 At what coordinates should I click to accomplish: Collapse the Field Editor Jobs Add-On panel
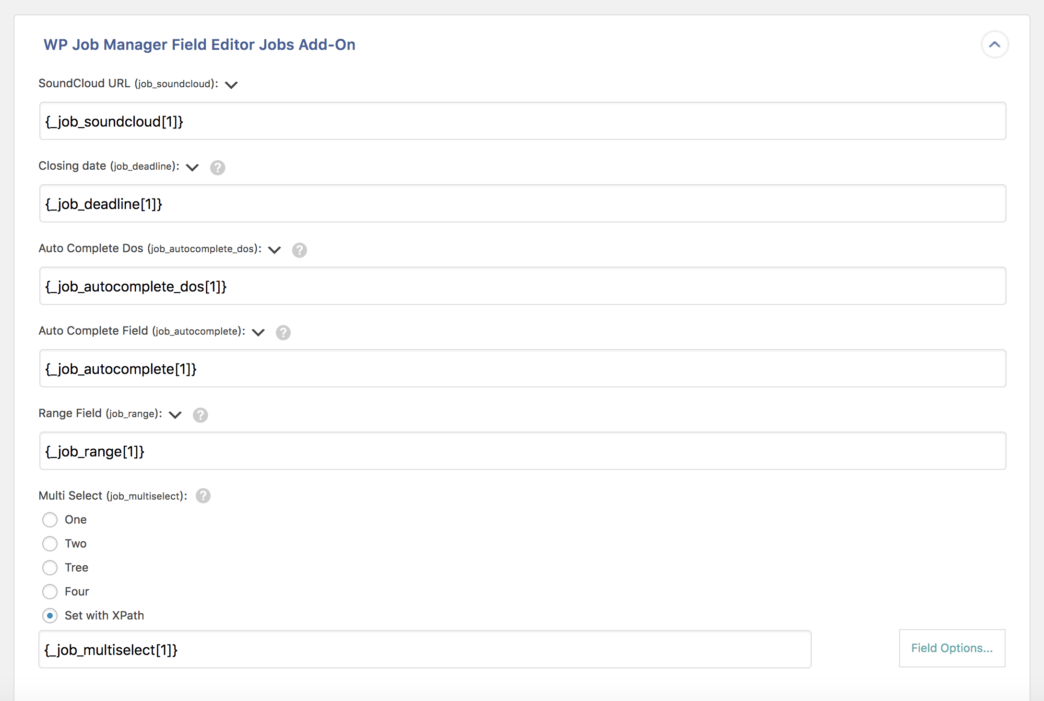[995, 45]
